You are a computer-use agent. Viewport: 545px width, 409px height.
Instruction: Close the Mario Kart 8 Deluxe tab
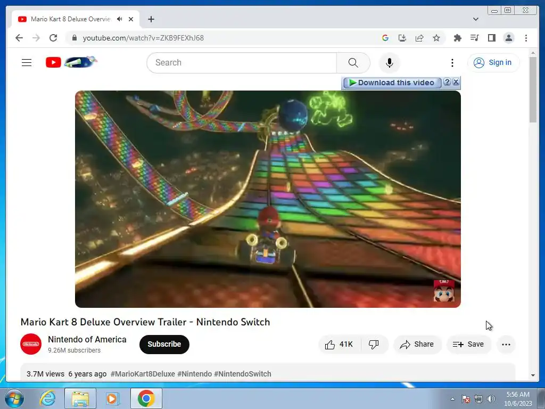pyautogui.click(x=131, y=19)
